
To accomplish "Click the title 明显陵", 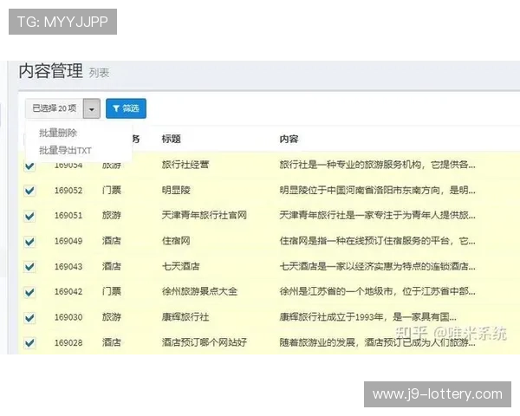I will tap(176, 190).
